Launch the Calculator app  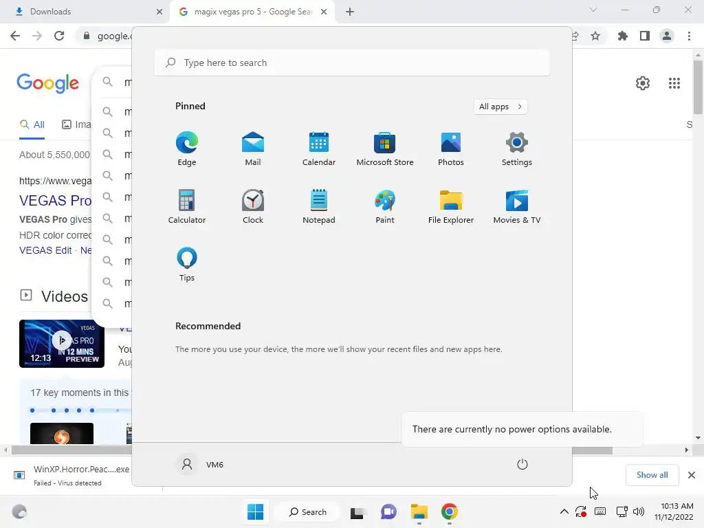tap(187, 206)
